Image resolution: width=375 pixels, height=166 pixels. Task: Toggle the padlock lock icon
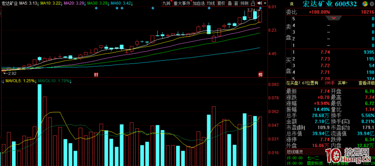pos(253,3)
